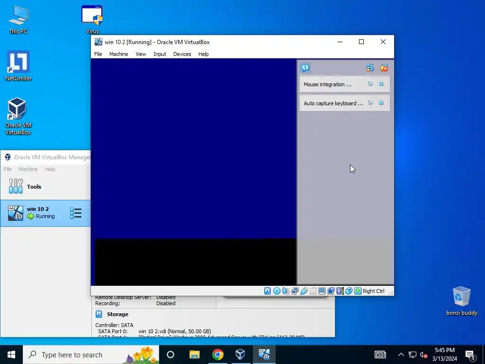Open Cortana circle on the taskbar
485x364 pixels.
[x=171, y=355]
